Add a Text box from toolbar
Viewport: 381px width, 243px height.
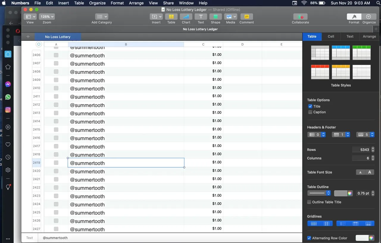click(201, 17)
